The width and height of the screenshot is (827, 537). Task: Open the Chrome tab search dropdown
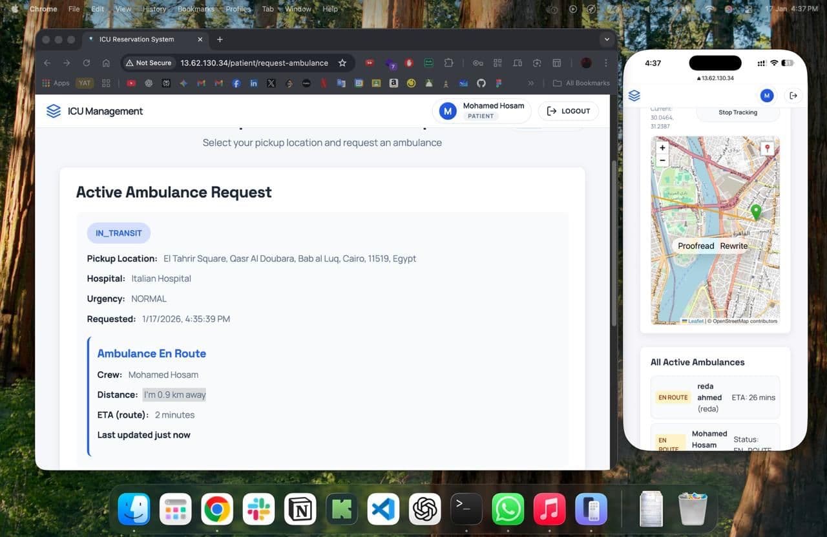(606, 39)
